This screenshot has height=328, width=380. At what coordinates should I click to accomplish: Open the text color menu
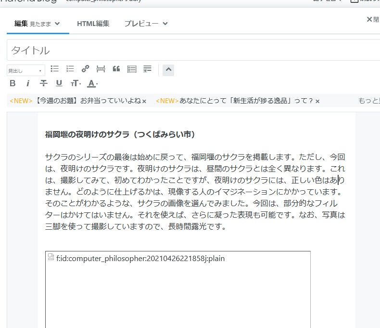click(92, 83)
